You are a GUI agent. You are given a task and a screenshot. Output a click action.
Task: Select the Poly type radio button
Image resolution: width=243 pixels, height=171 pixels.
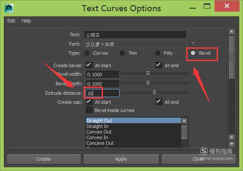pyautogui.click(x=158, y=53)
